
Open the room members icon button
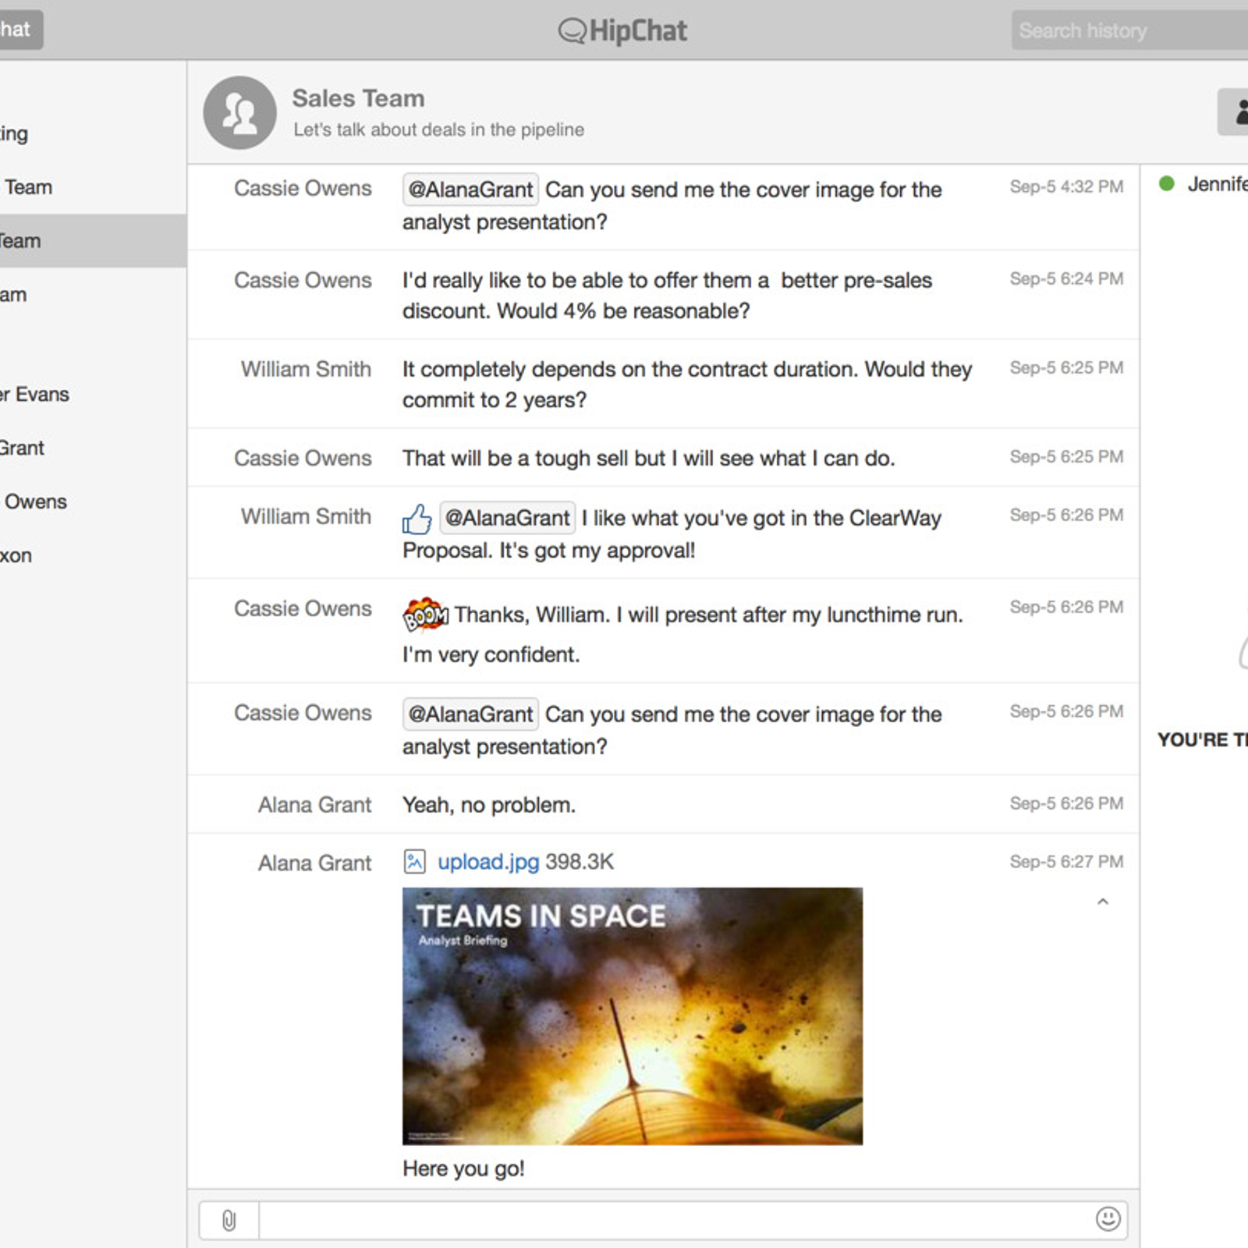tap(1236, 112)
